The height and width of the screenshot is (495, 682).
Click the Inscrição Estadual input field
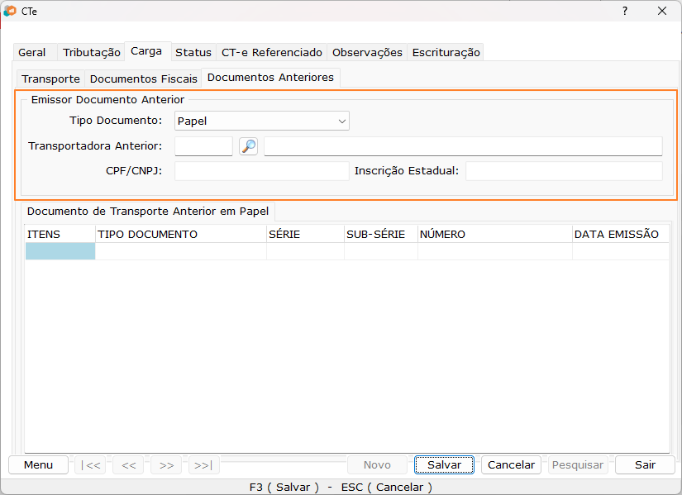(x=564, y=171)
